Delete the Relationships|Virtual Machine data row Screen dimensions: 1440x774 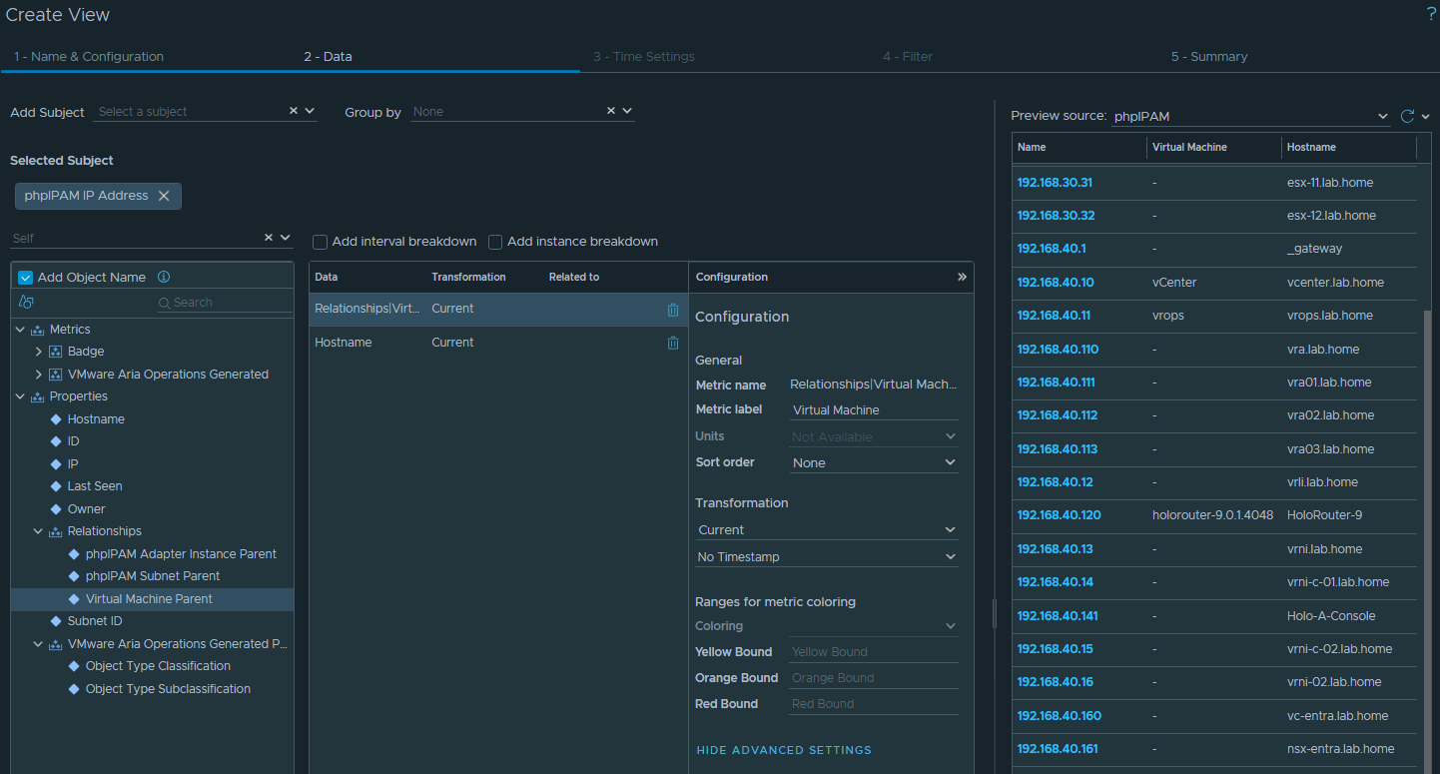tap(673, 310)
